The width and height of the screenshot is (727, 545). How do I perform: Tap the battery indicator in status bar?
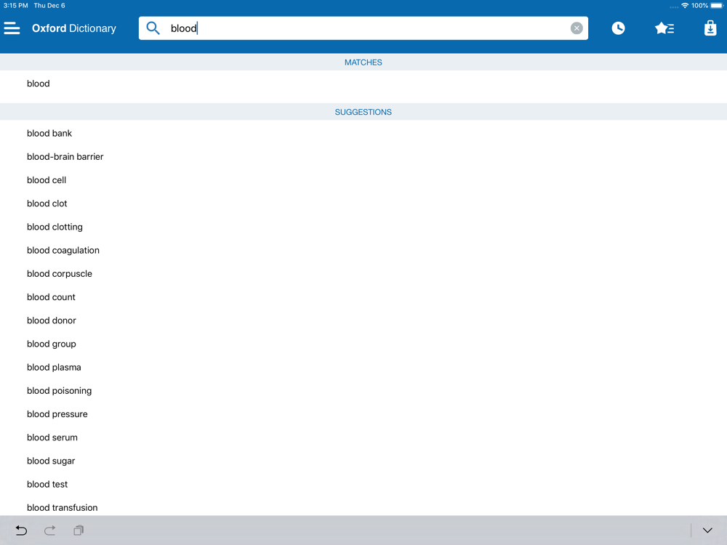[717, 6]
